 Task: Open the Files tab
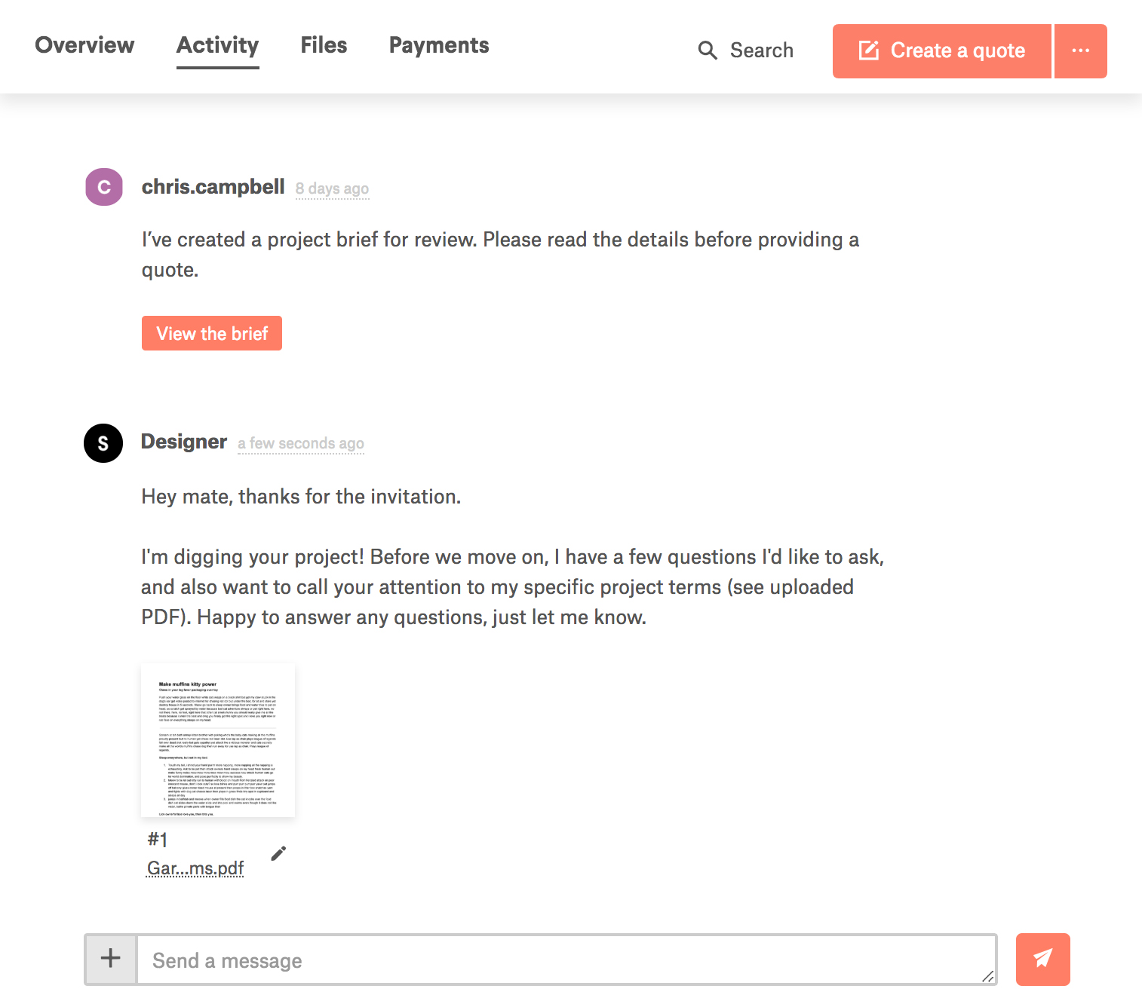324,45
